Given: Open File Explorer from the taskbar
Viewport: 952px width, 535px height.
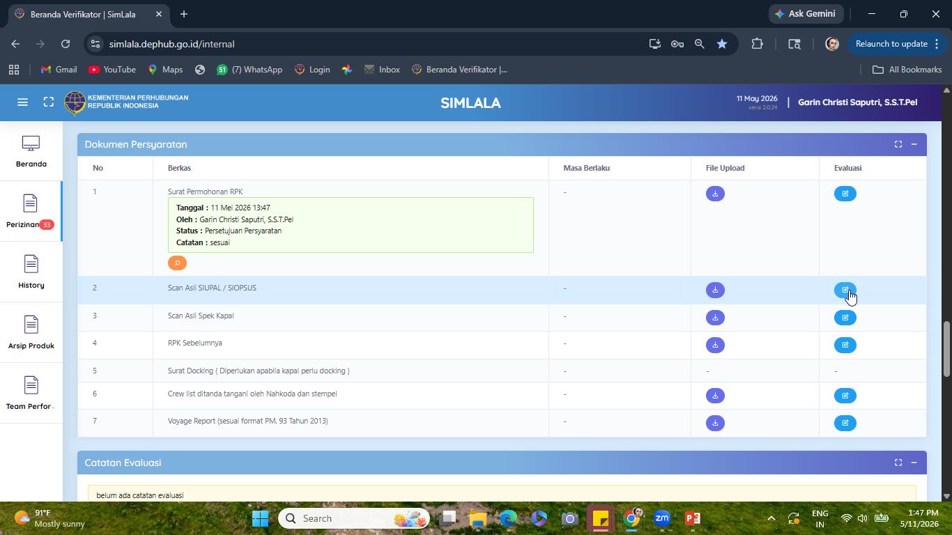Looking at the screenshot, I should (477, 518).
